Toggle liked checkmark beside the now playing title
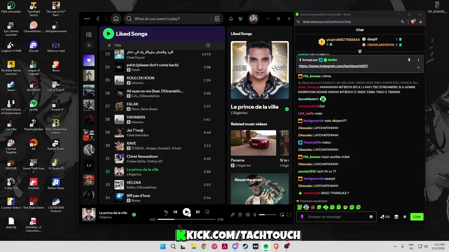This screenshot has width=449, height=252. pyautogui.click(x=134, y=215)
